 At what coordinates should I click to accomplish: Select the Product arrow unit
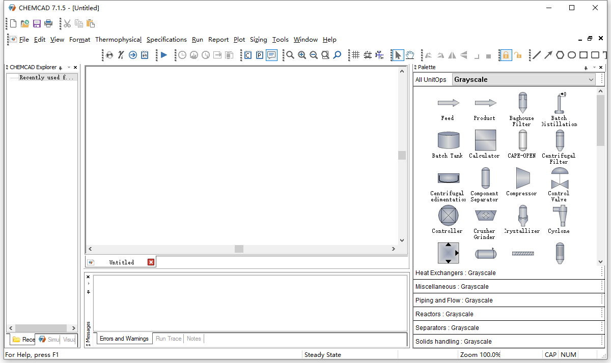[485, 103]
